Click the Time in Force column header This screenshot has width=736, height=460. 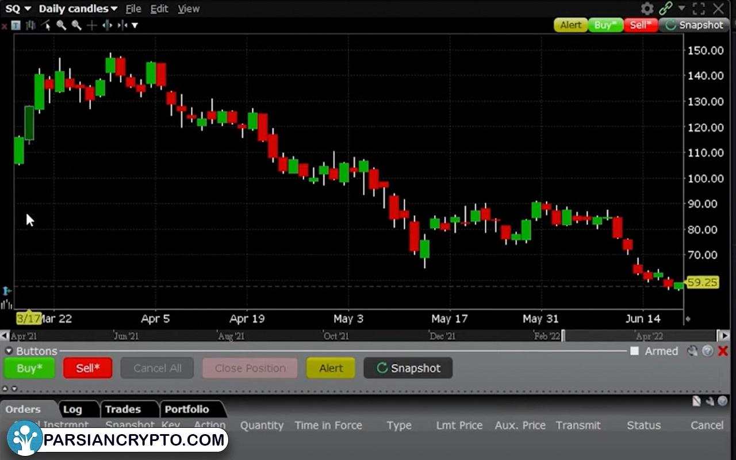click(328, 425)
